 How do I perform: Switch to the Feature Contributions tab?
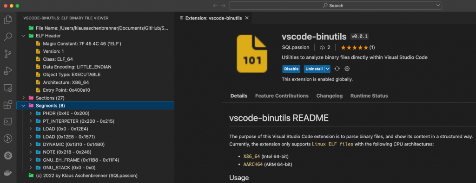pos(282,96)
